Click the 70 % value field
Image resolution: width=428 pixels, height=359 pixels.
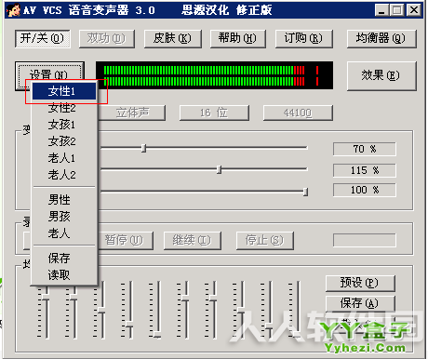365,149
